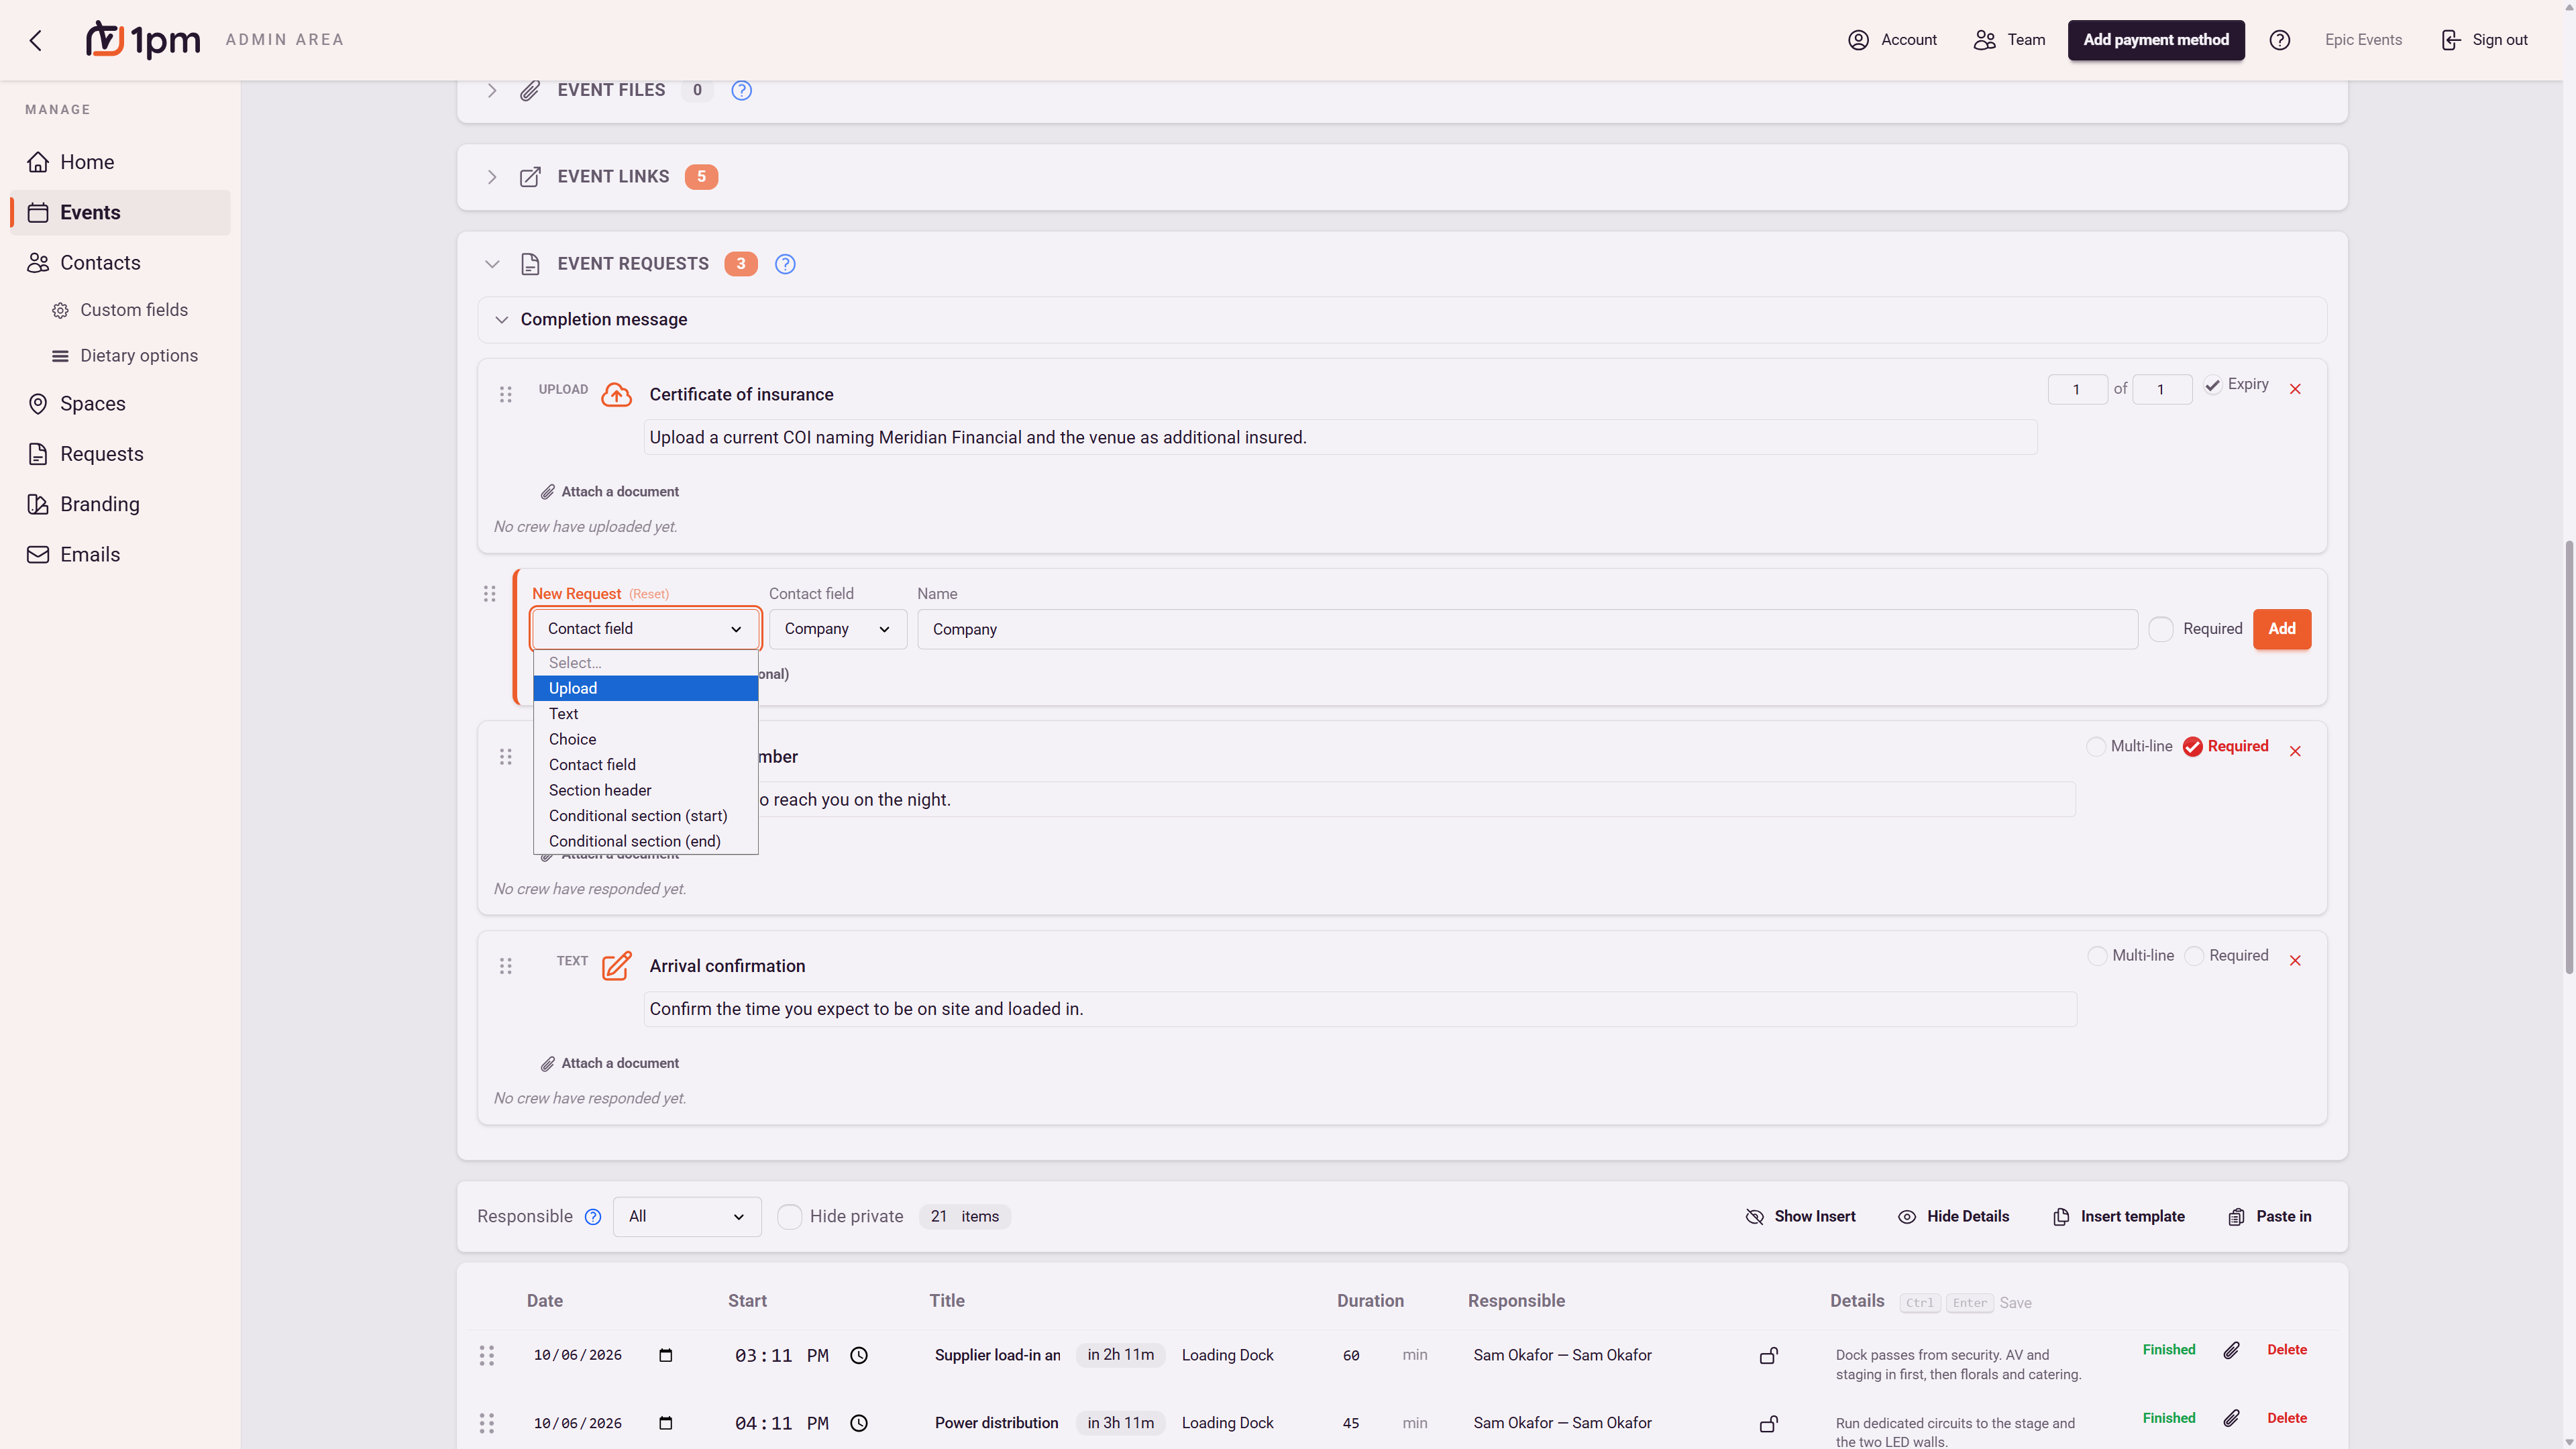Attach file to Supplier load-in row
Screen dimensions: 2576x1449
[2231, 1350]
